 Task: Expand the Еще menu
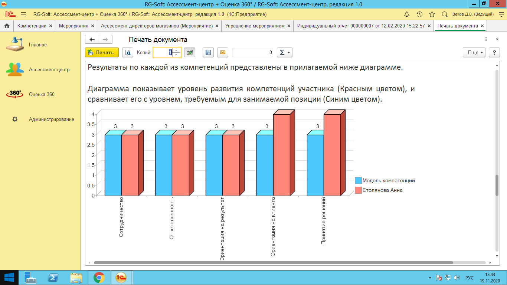click(x=474, y=52)
